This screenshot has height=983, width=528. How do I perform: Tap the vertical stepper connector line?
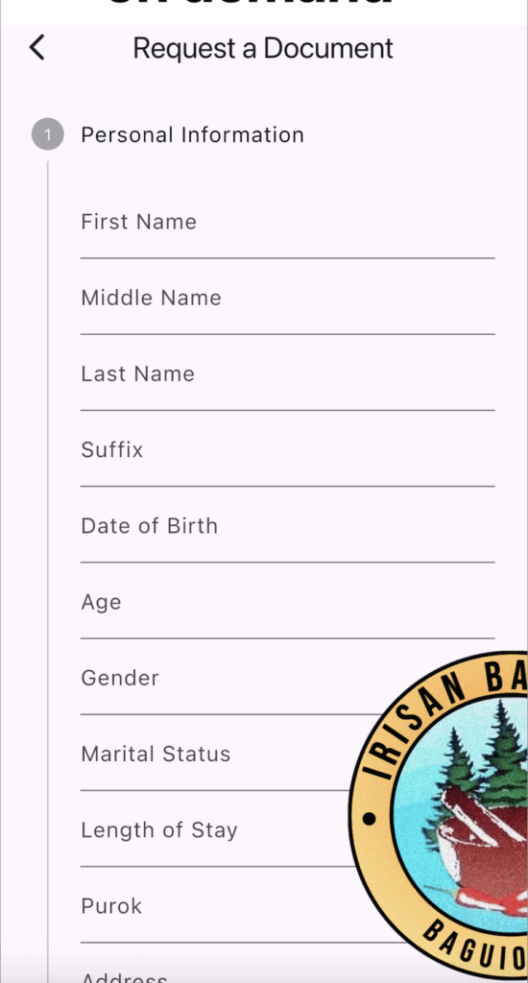pyautogui.click(x=48, y=572)
